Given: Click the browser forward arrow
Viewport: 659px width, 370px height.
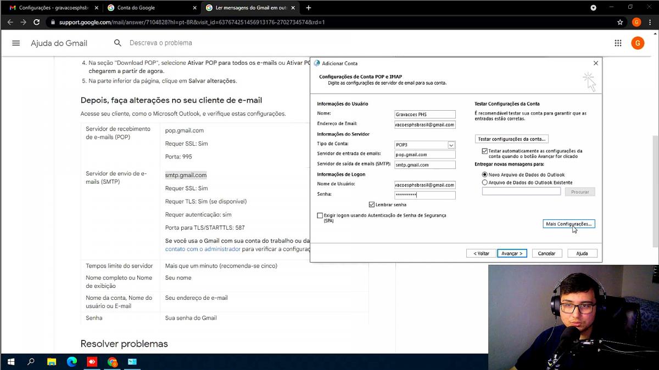Looking at the screenshot, I should click(x=23, y=22).
